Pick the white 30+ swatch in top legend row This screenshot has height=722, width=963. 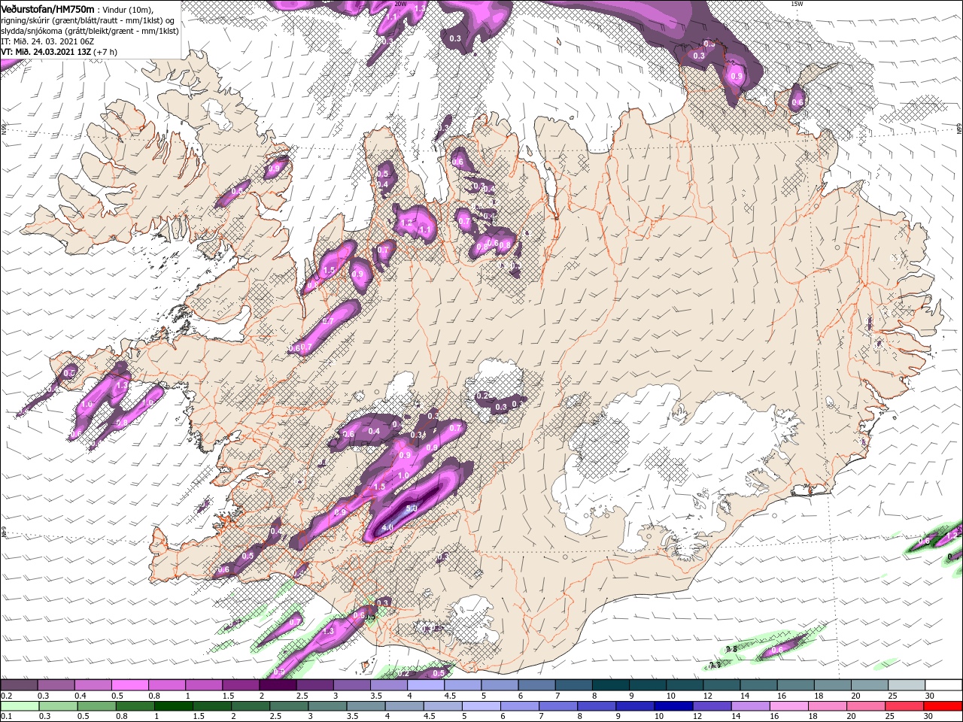tap(944, 685)
